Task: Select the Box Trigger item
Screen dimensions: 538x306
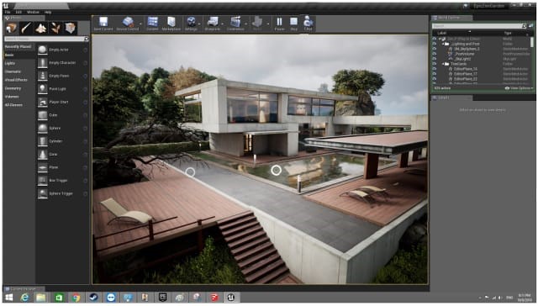Action: click(x=62, y=180)
